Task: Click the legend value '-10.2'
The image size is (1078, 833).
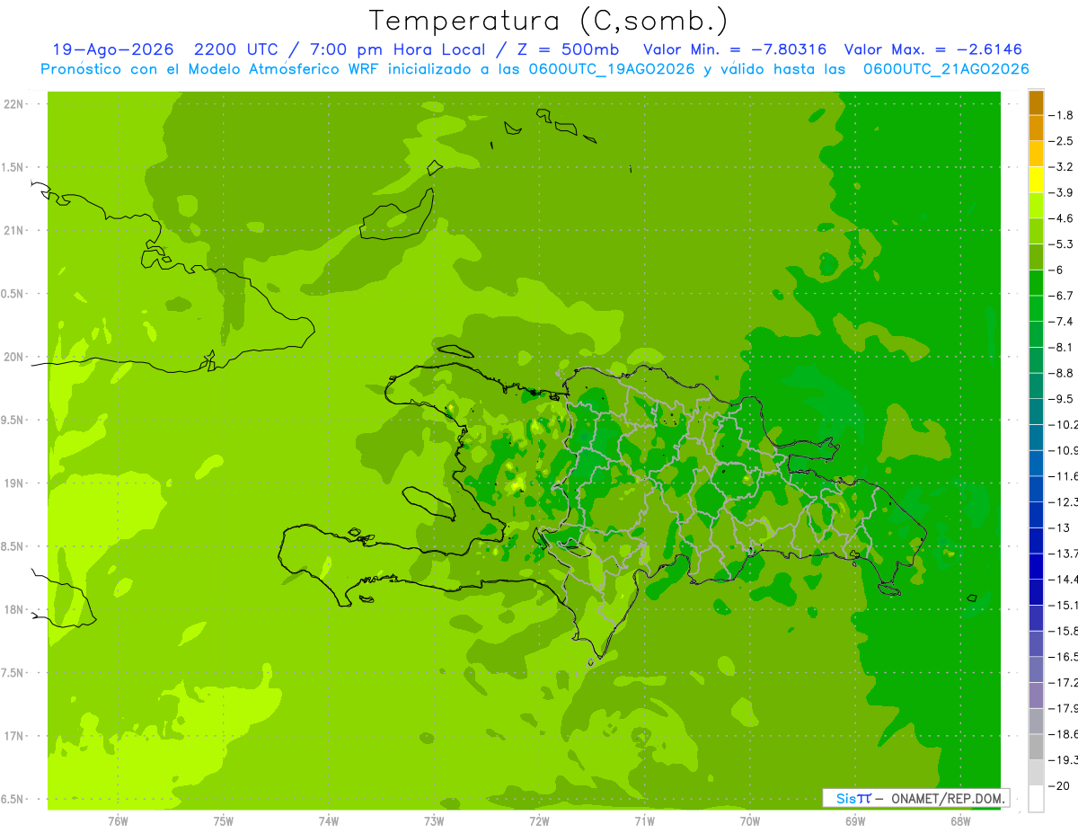Action: 1065,424
